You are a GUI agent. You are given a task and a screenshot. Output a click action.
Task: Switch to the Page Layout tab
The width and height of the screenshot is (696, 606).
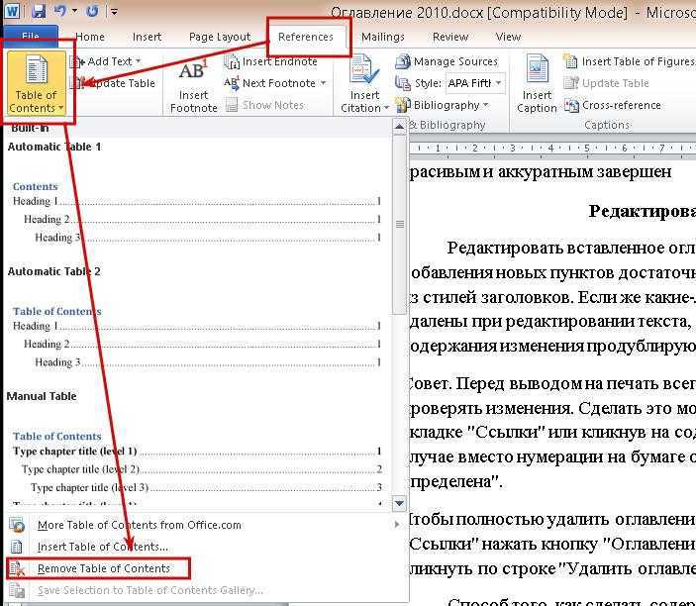pos(220,37)
